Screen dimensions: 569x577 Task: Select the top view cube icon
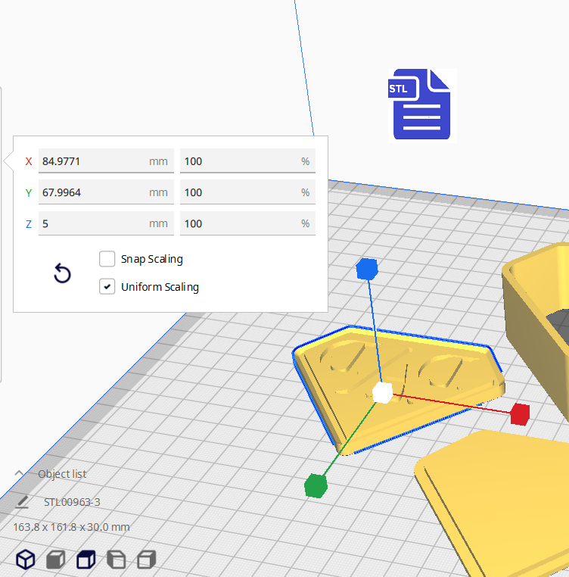(x=86, y=560)
